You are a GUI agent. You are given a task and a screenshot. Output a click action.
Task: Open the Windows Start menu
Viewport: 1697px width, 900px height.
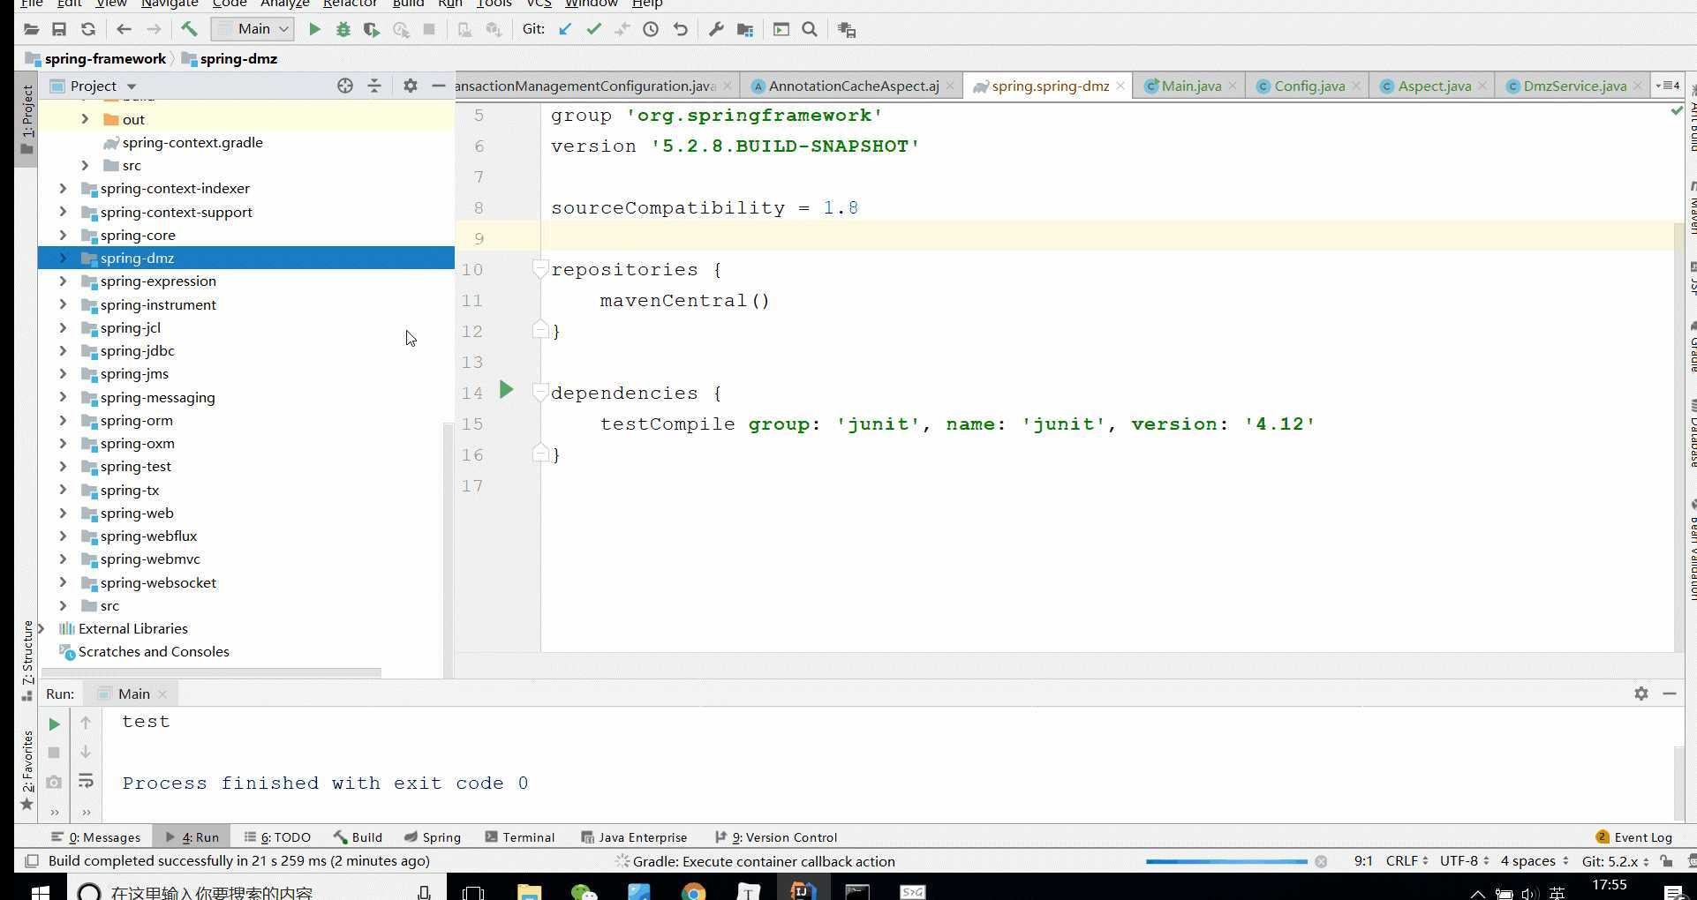pyautogui.click(x=40, y=892)
